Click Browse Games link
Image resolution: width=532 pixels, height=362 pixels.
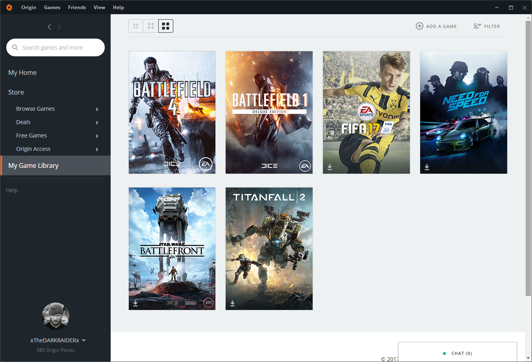point(35,109)
